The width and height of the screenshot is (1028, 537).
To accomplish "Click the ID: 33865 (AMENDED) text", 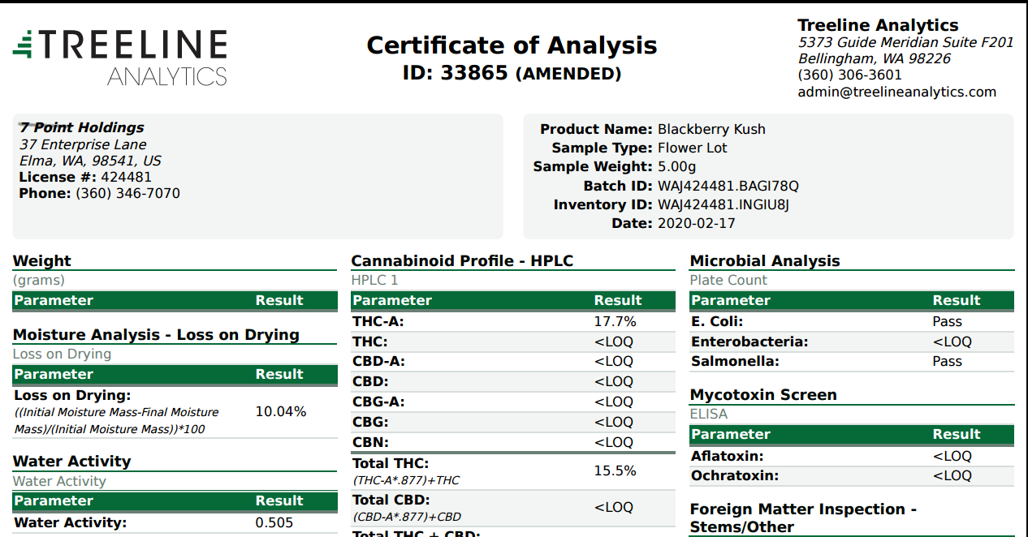I will [x=512, y=73].
